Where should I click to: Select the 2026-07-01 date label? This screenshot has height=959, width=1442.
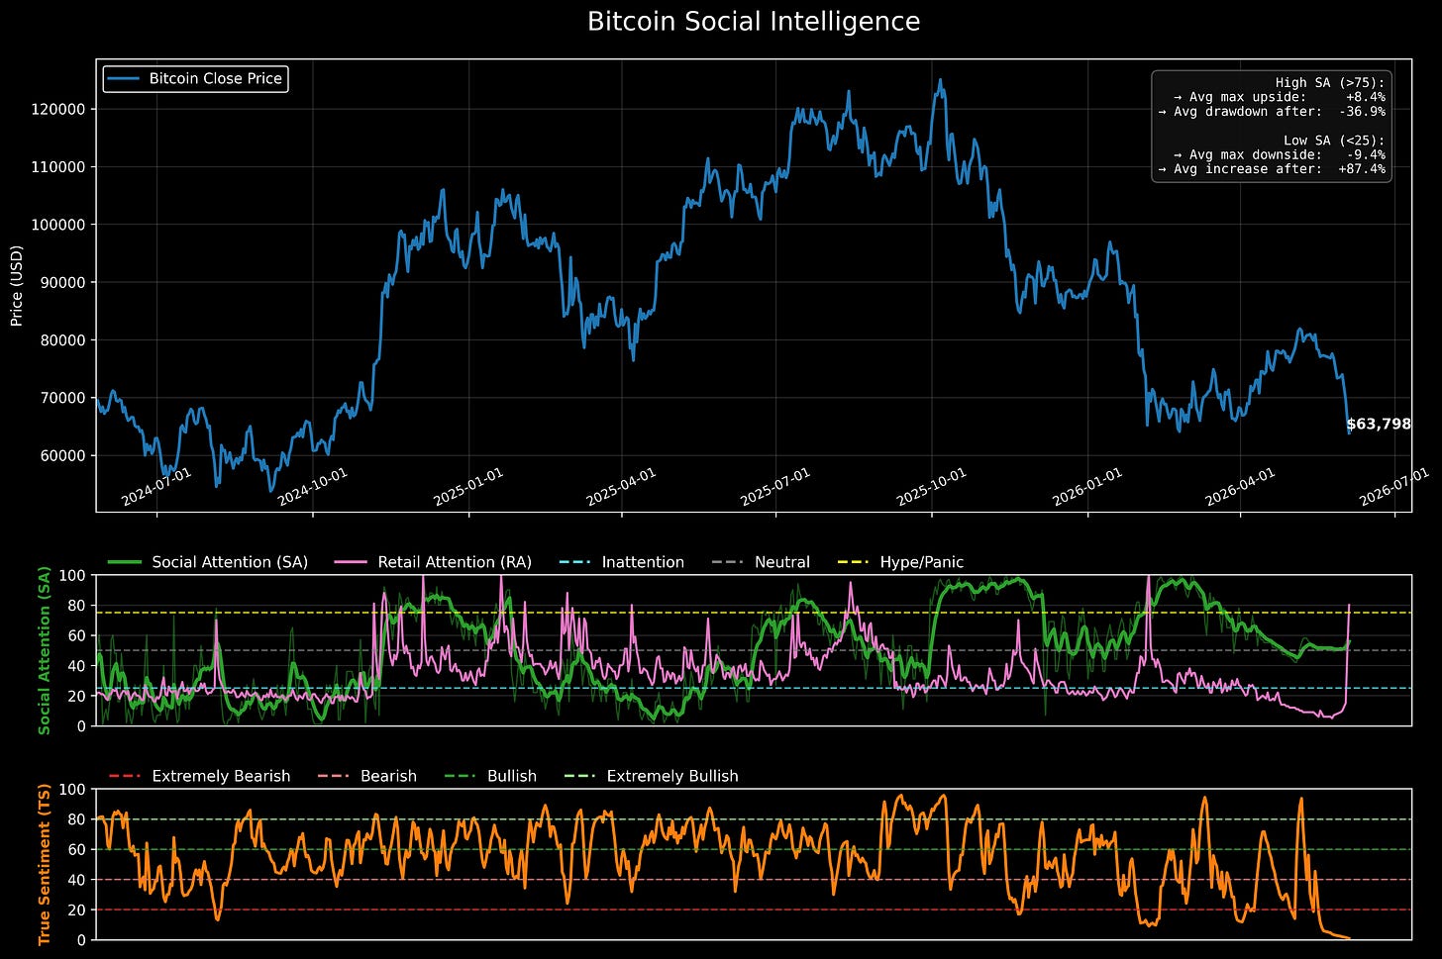pos(1395,487)
